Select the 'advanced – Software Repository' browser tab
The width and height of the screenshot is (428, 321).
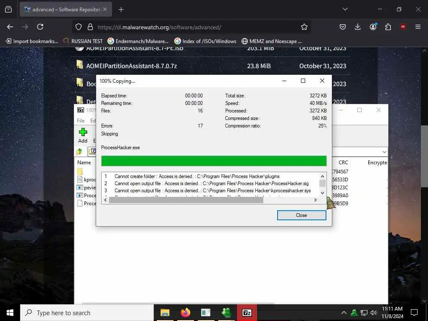(66, 10)
